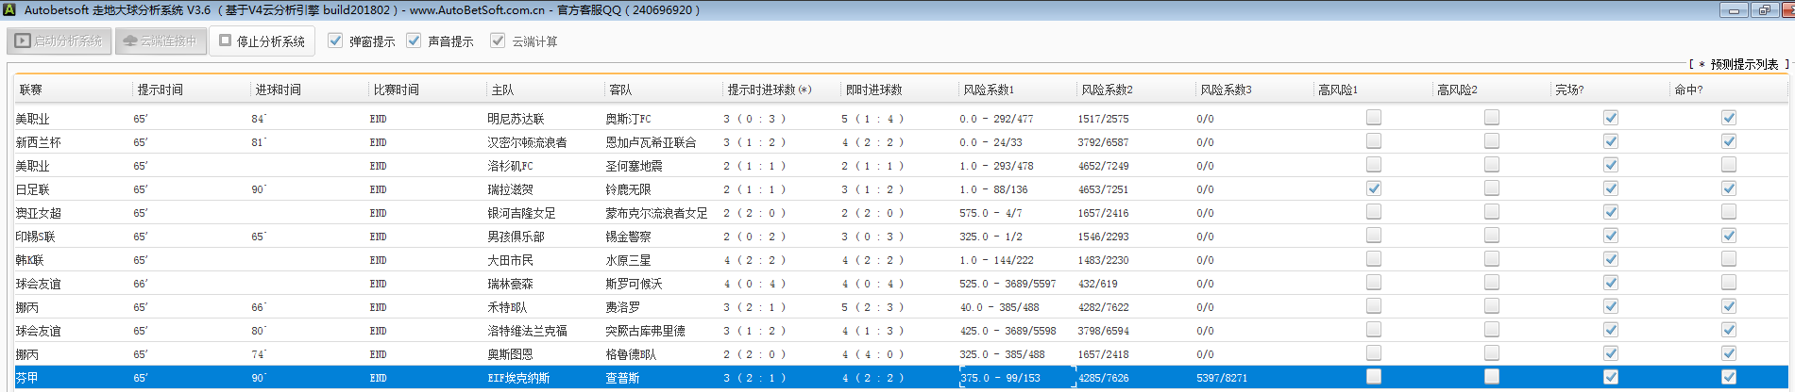
Task: Sort by the 风险系数1 column header
Action: coord(989,90)
